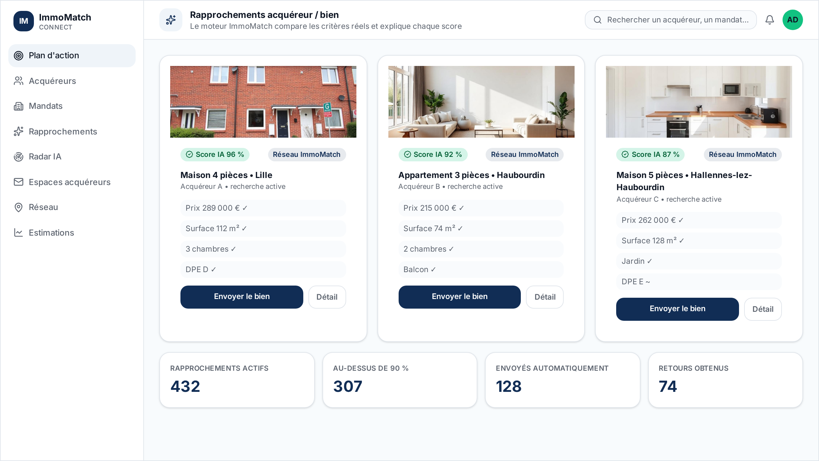Click criterion 'Prix 262 000 € ✓'

pyautogui.click(x=699, y=220)
